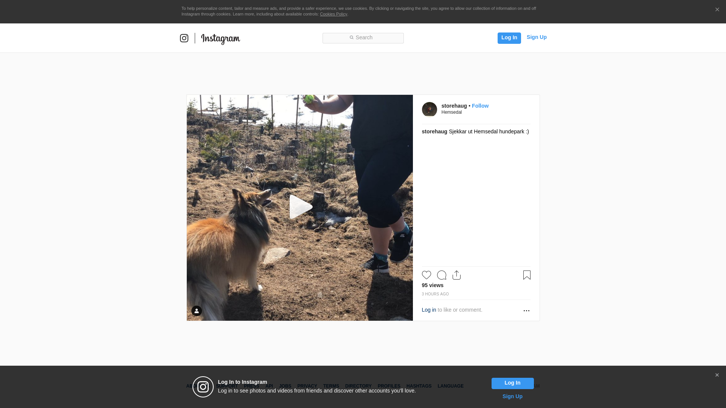
Task: Focus the Search input field
Action: point(363,38)
